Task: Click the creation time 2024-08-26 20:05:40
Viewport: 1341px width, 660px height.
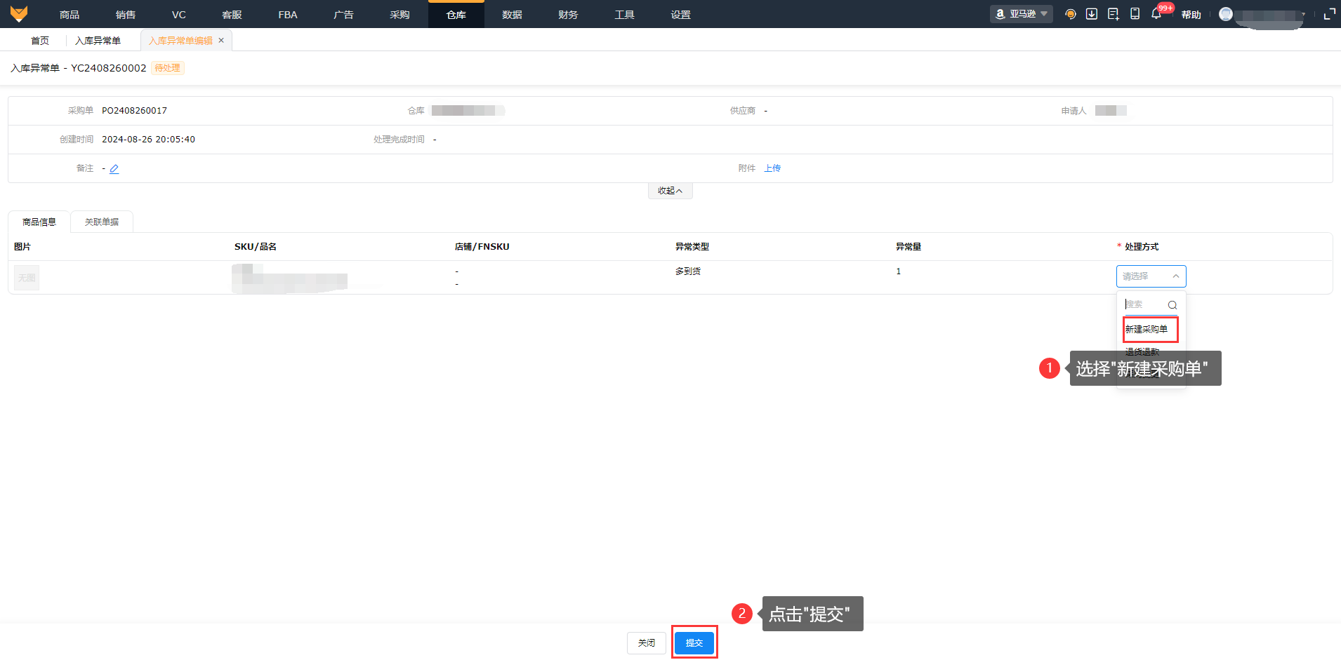Action: [x=148, y=140]
